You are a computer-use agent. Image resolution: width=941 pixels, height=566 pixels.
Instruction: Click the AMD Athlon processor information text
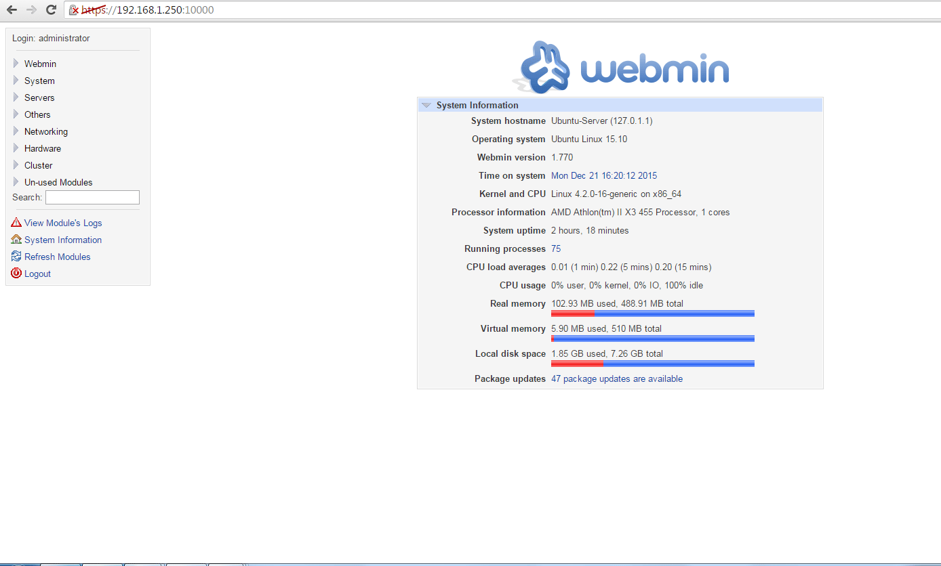(641, 212)
